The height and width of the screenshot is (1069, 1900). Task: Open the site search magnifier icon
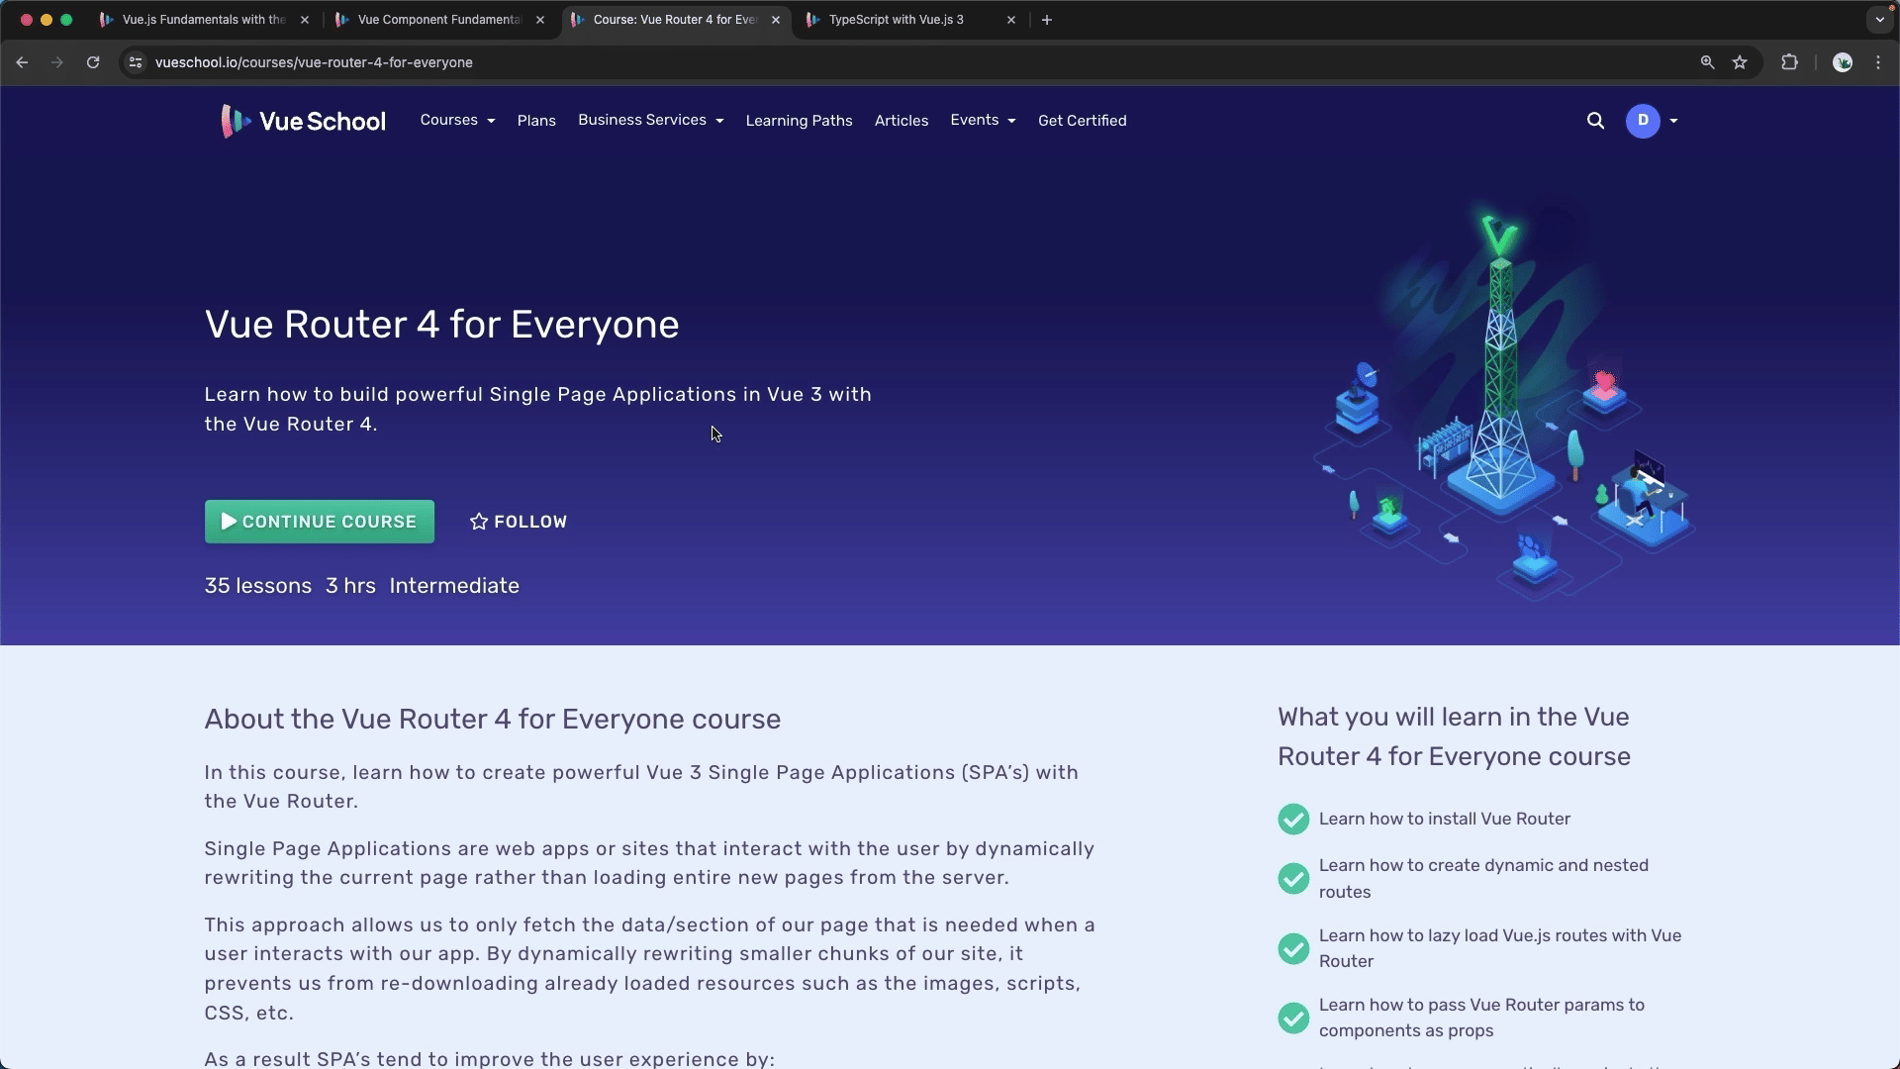[1595, 121]
